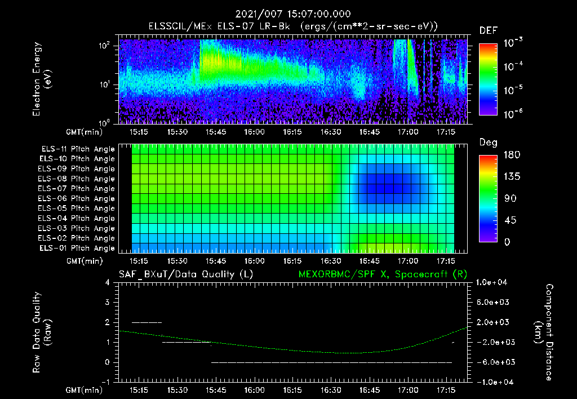Click the 10^-3 value on DEF color bar

(x=513, y=43)
